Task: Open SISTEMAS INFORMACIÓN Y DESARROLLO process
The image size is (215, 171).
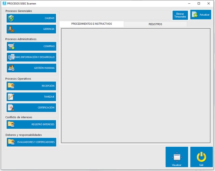Action: pyautogui.click(x=31, y=57)
